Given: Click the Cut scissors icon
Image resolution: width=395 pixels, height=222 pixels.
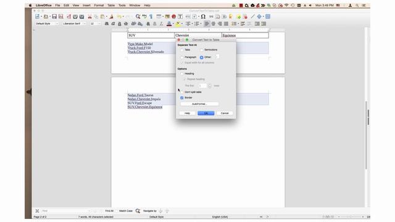Looking at the screenshot, I should (x=89, y=17).
